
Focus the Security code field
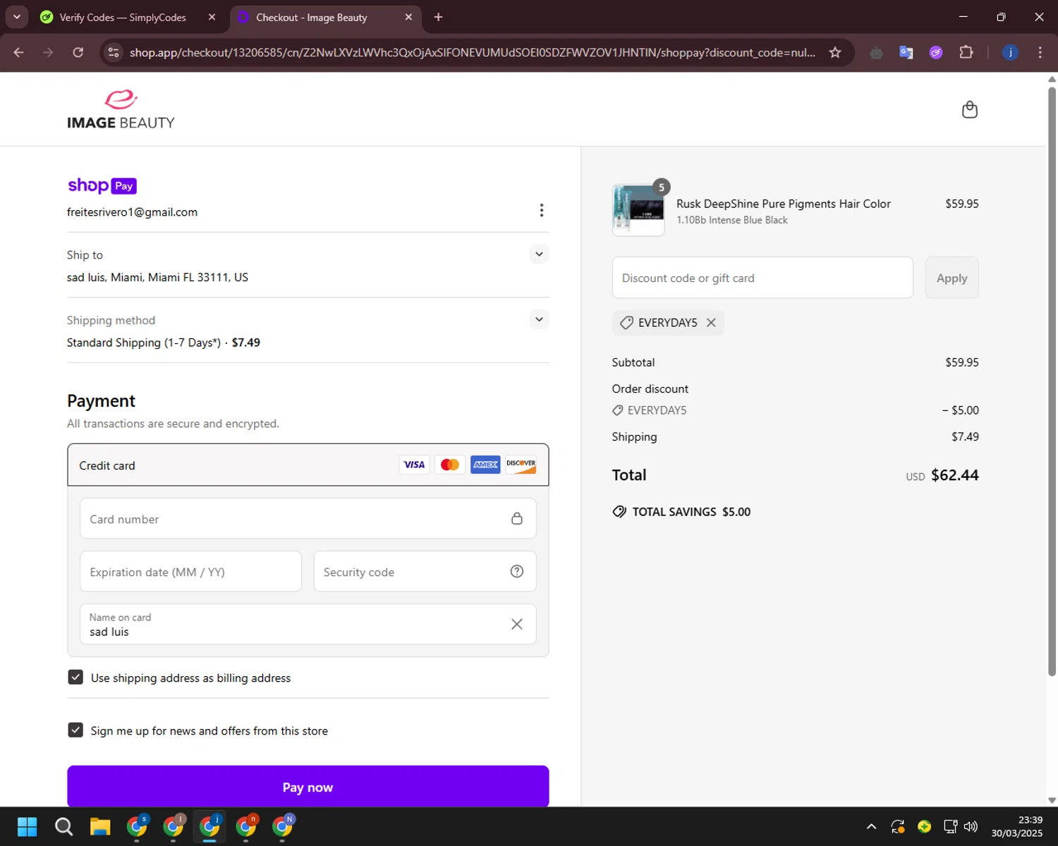tap(425, 571)
